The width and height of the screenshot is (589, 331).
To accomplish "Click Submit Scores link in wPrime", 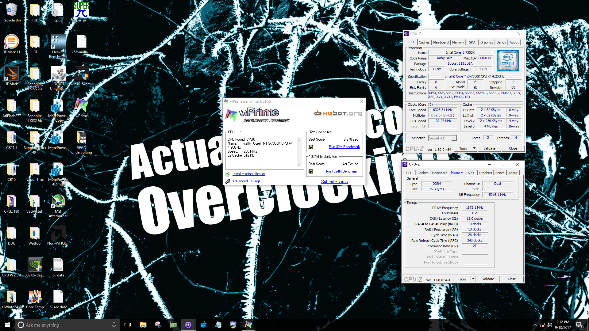I will [x=334, y=181].
